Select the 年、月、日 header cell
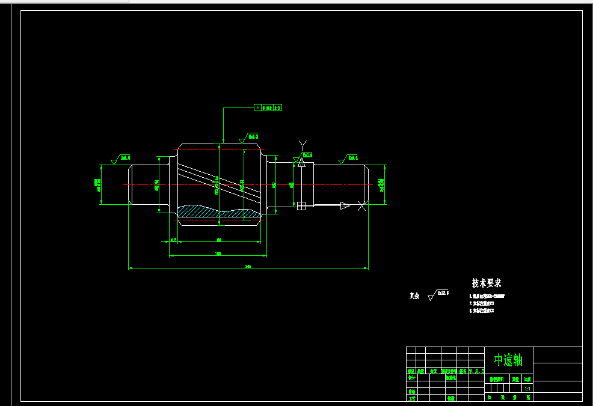593x406 pixels. point(476,371)
